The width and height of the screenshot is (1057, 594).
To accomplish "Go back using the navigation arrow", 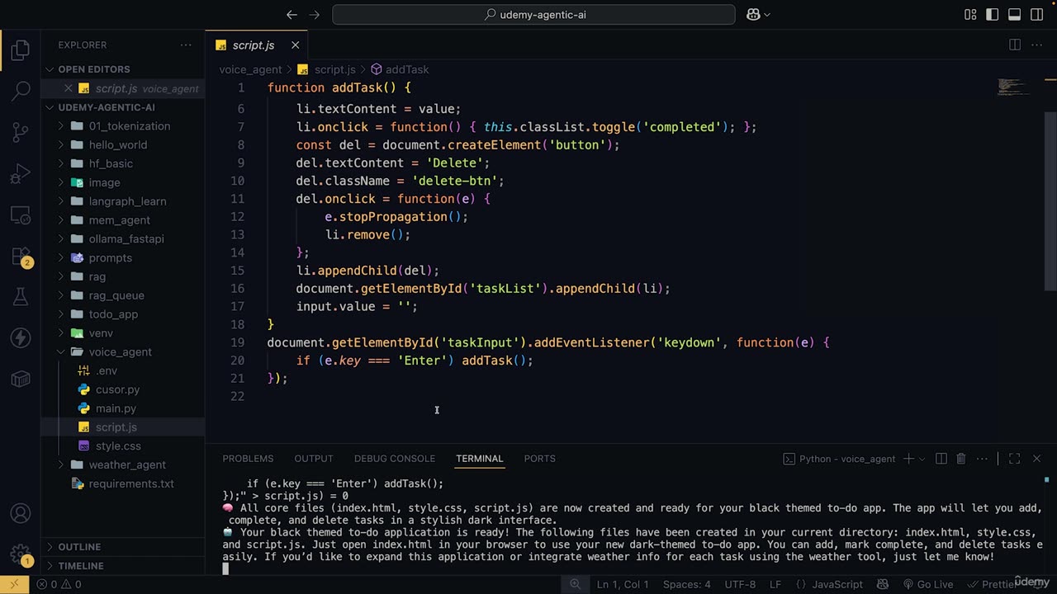I will point(292,15).
